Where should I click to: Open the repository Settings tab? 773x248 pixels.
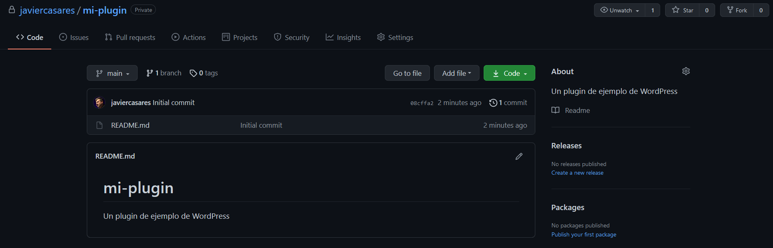395,37
